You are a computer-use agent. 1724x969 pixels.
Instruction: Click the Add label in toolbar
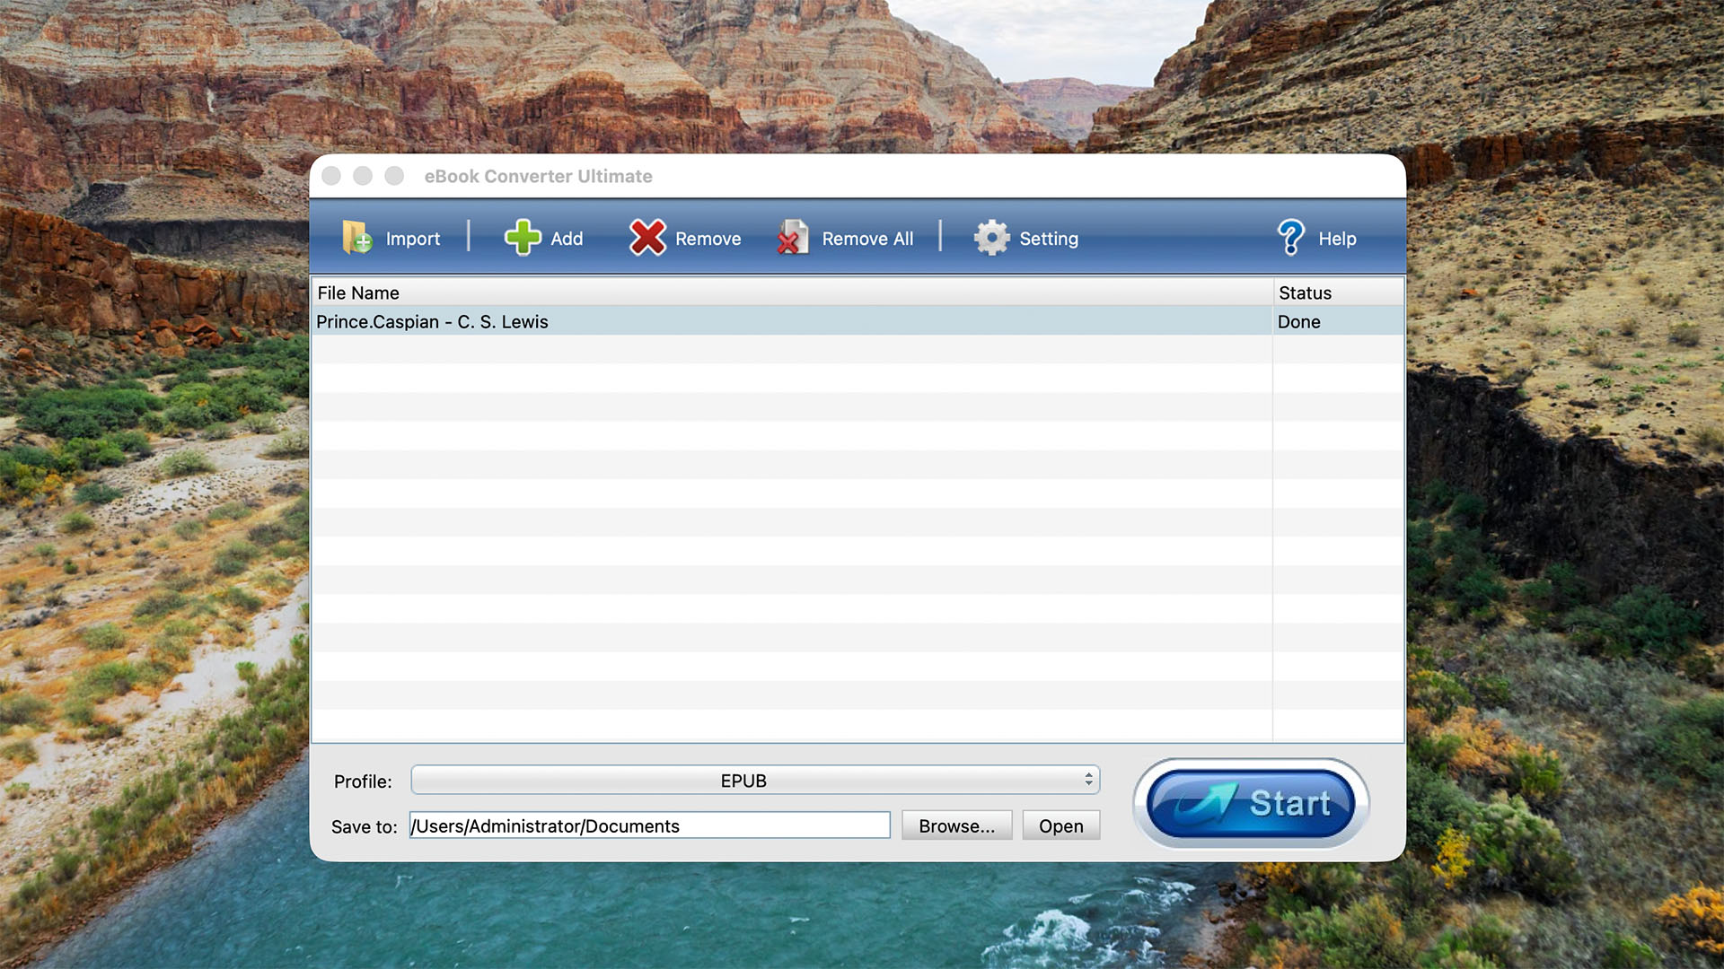pos(567,239)
